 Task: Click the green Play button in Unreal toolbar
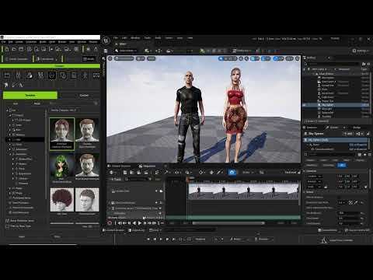202,51
